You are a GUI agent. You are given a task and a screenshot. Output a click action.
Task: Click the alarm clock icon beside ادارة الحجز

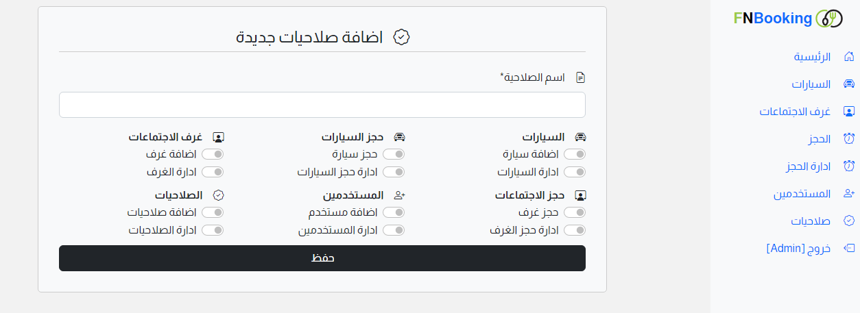(848, 166)
